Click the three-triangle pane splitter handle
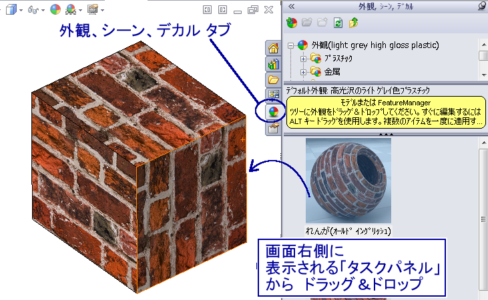 click(386, 134)
